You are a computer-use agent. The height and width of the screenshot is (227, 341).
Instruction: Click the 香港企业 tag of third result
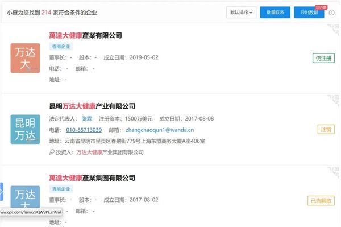click(x=61, y=189)
